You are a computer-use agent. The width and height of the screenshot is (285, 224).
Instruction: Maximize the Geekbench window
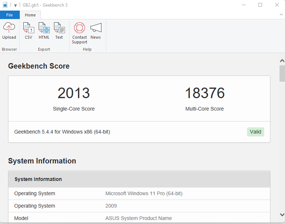(x=260, y=5)
